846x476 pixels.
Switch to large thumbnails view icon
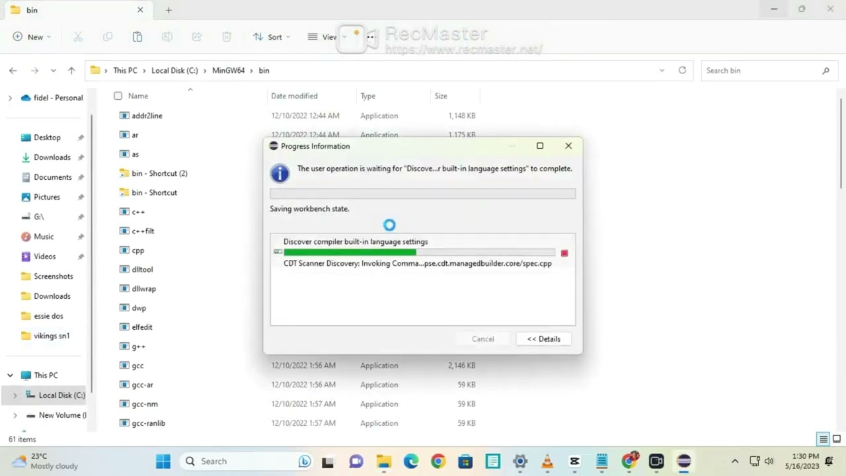(x=837, y=439)
